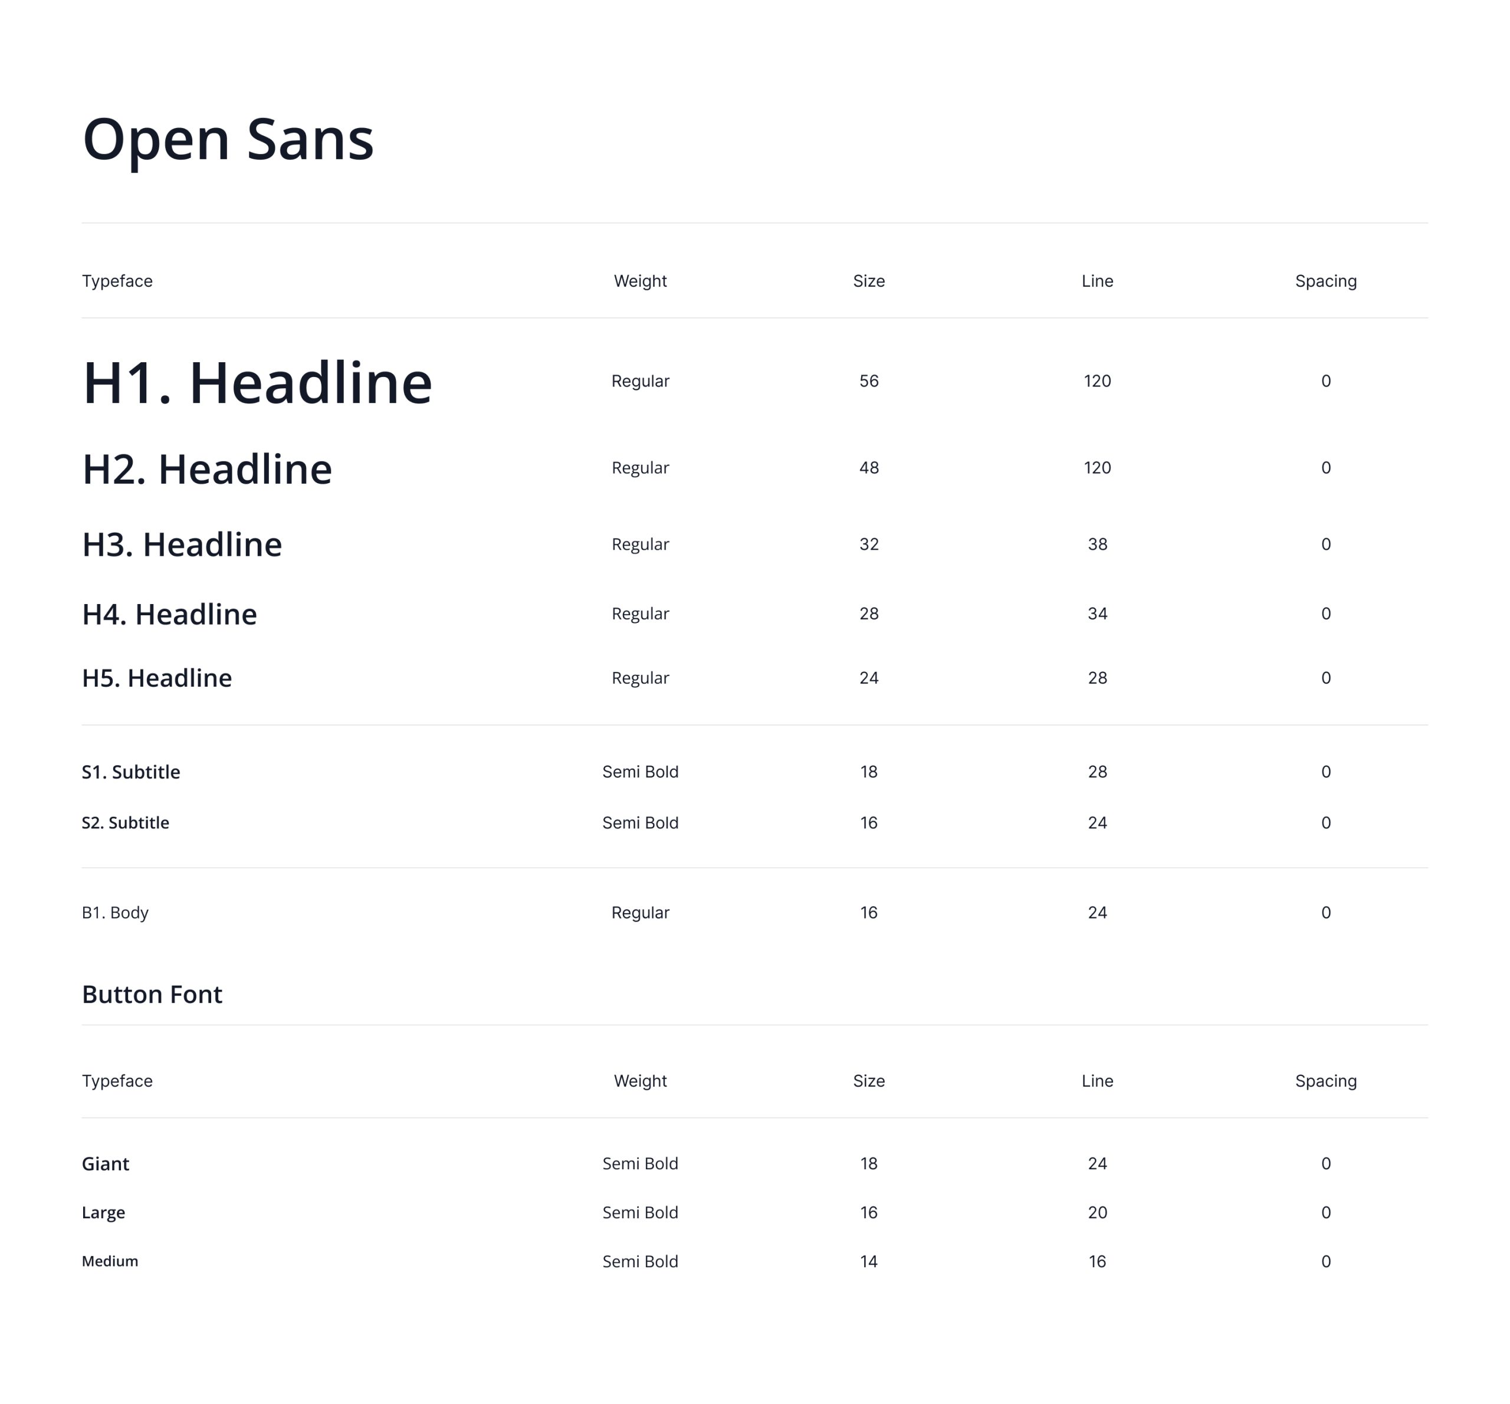Viewport: 1510px width, 1404px height.
Task: Select the H5. Headline text
Action: (x=156, y=678)
